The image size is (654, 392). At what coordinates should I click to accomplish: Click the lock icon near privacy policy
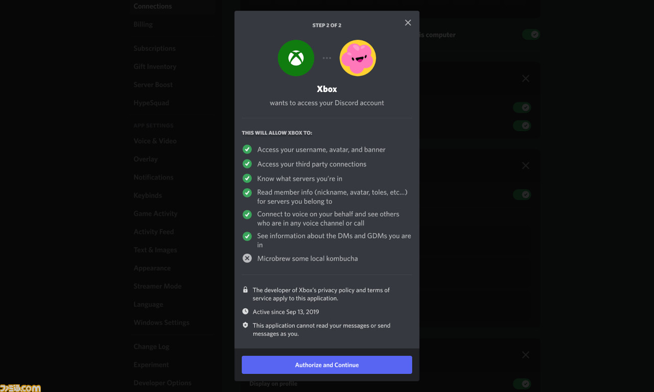pos(245,289)
